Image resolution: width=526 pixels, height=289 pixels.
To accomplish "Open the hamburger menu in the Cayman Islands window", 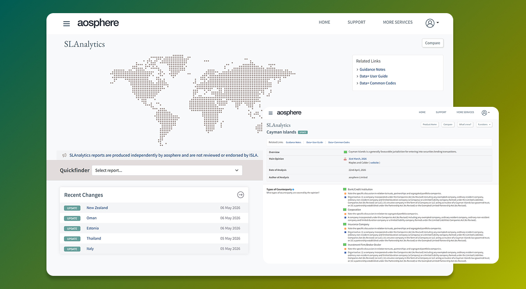I will 270,113.
